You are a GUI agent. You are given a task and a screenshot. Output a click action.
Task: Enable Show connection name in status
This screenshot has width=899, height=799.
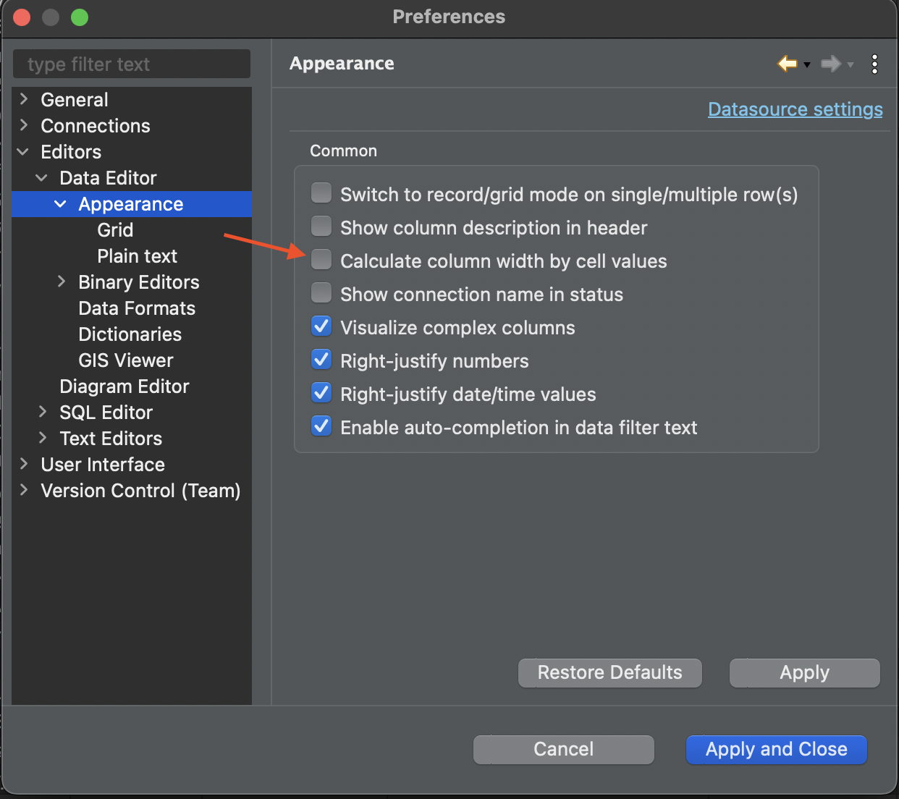click(x=321, y=292)
